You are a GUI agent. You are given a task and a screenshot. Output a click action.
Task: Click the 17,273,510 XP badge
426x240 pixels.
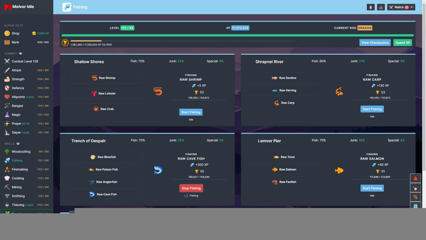240,28
